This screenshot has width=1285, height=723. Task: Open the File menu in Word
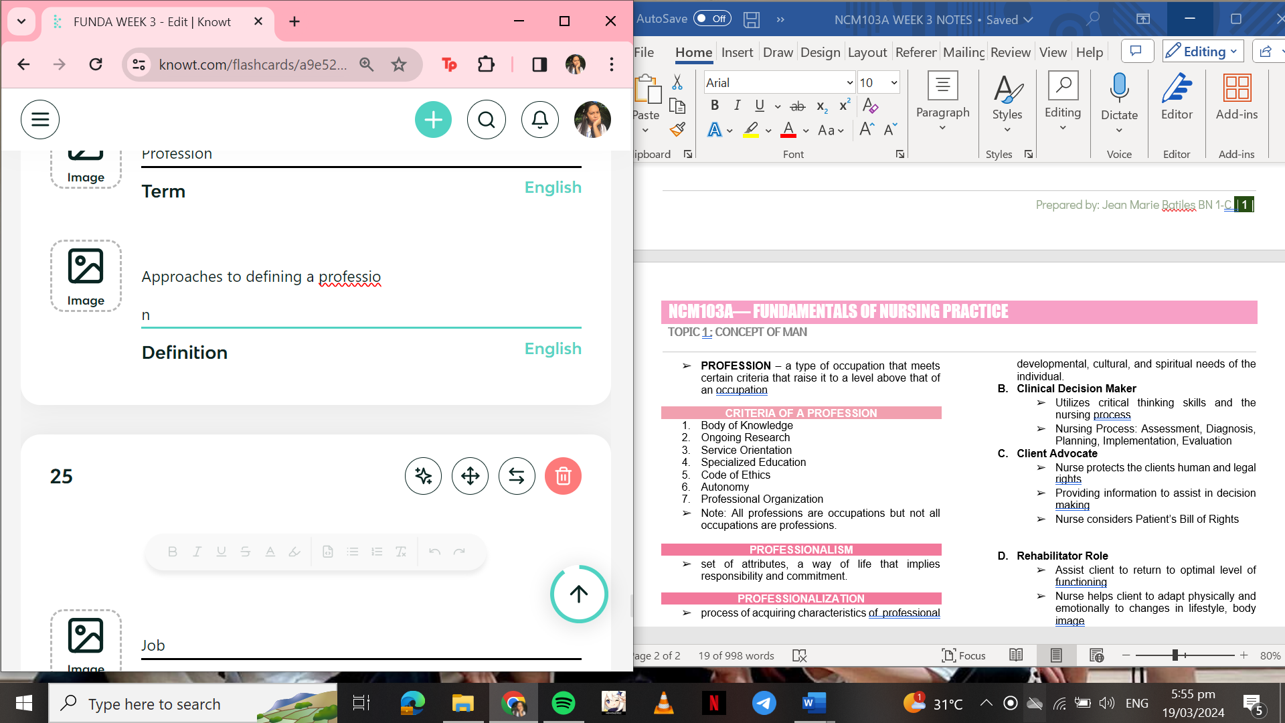643,52
